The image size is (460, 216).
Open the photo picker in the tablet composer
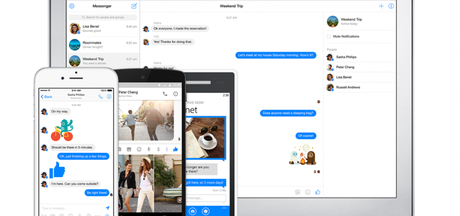click(298, 192)
